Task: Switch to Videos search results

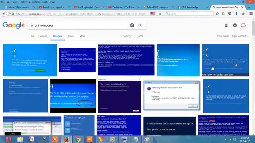Action: [x=43, y=36]
